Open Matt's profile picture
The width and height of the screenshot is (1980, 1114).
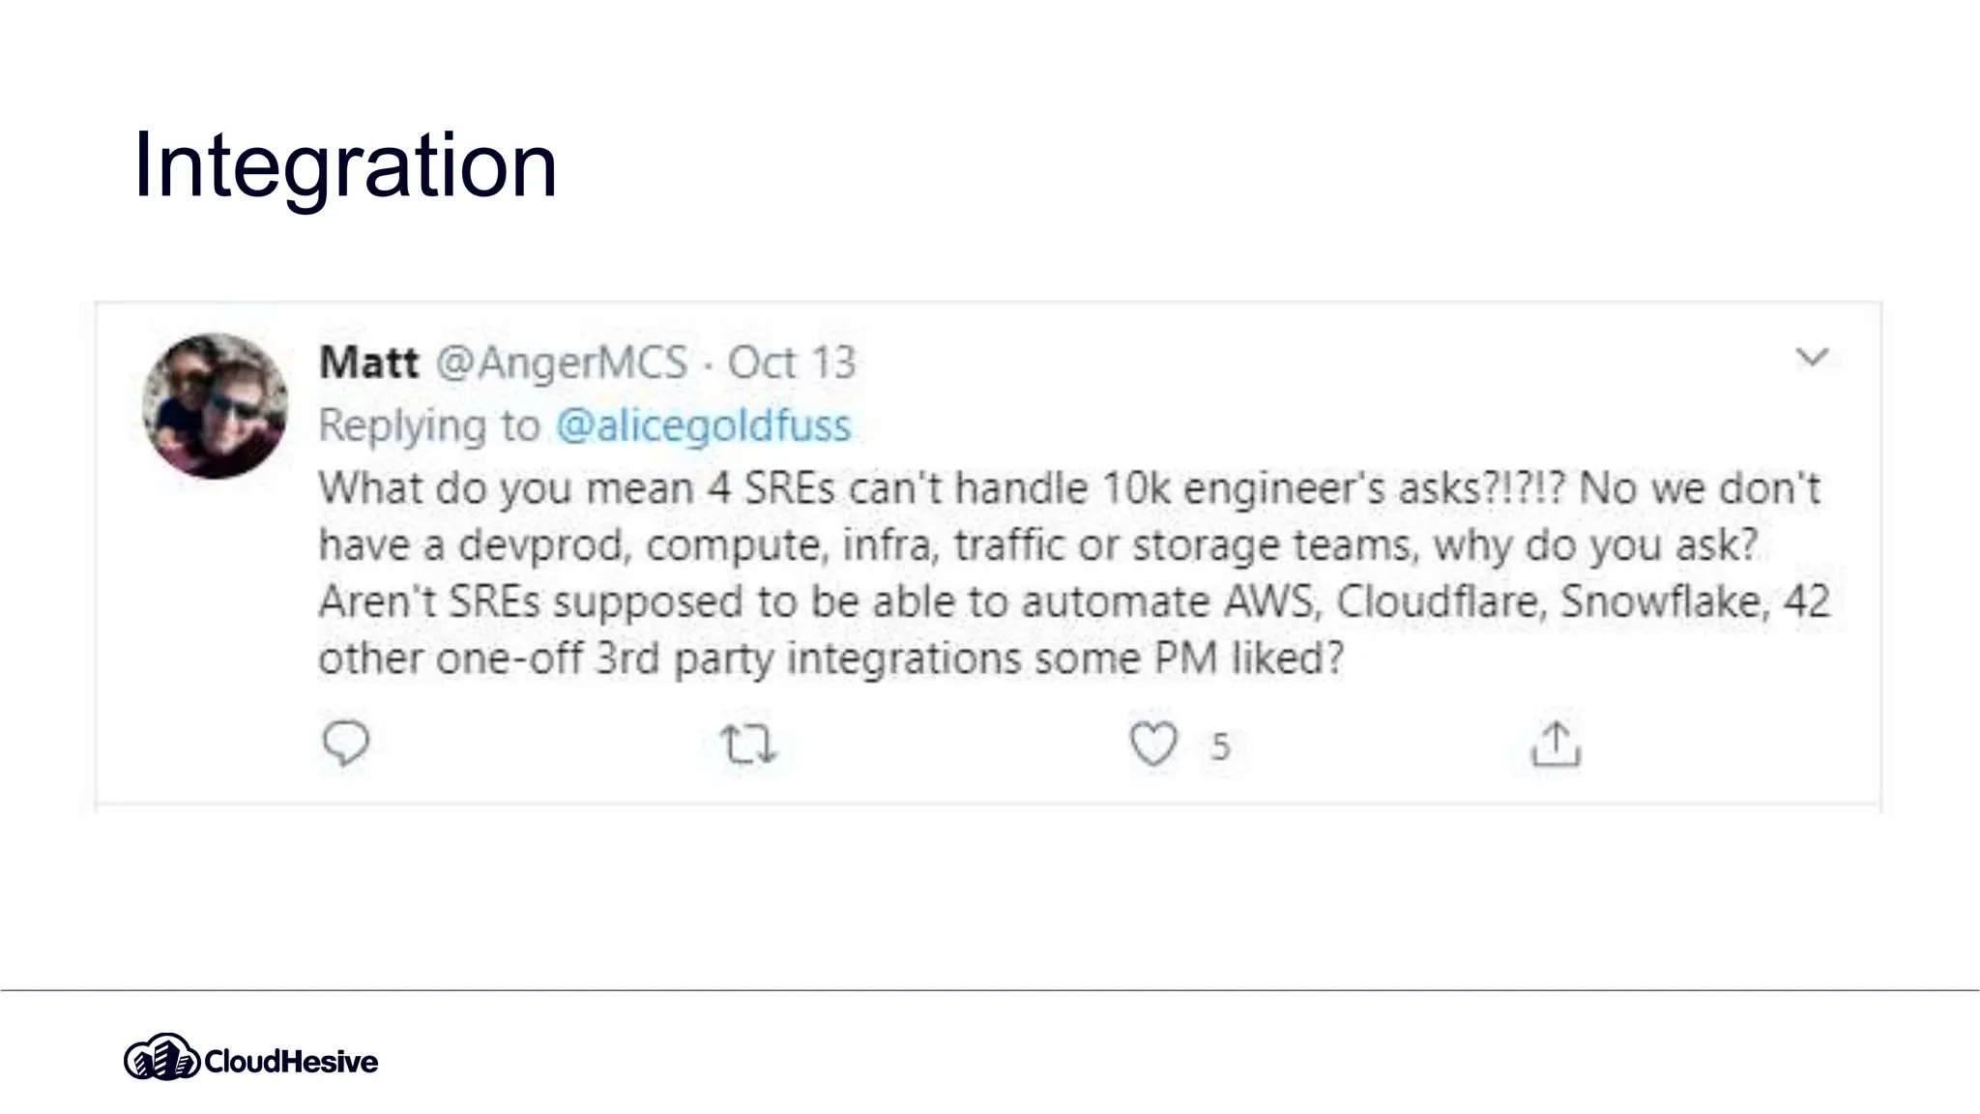215,405
